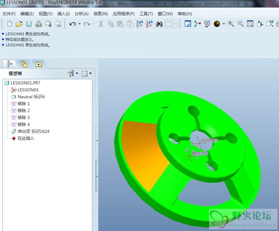Toggle orient mode icon
The width and height of the screenshot is (279, 231).
(207, 24)
